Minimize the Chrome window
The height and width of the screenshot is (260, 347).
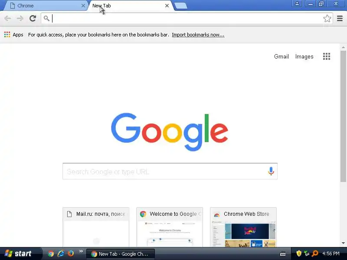click(x=310, y=4)
